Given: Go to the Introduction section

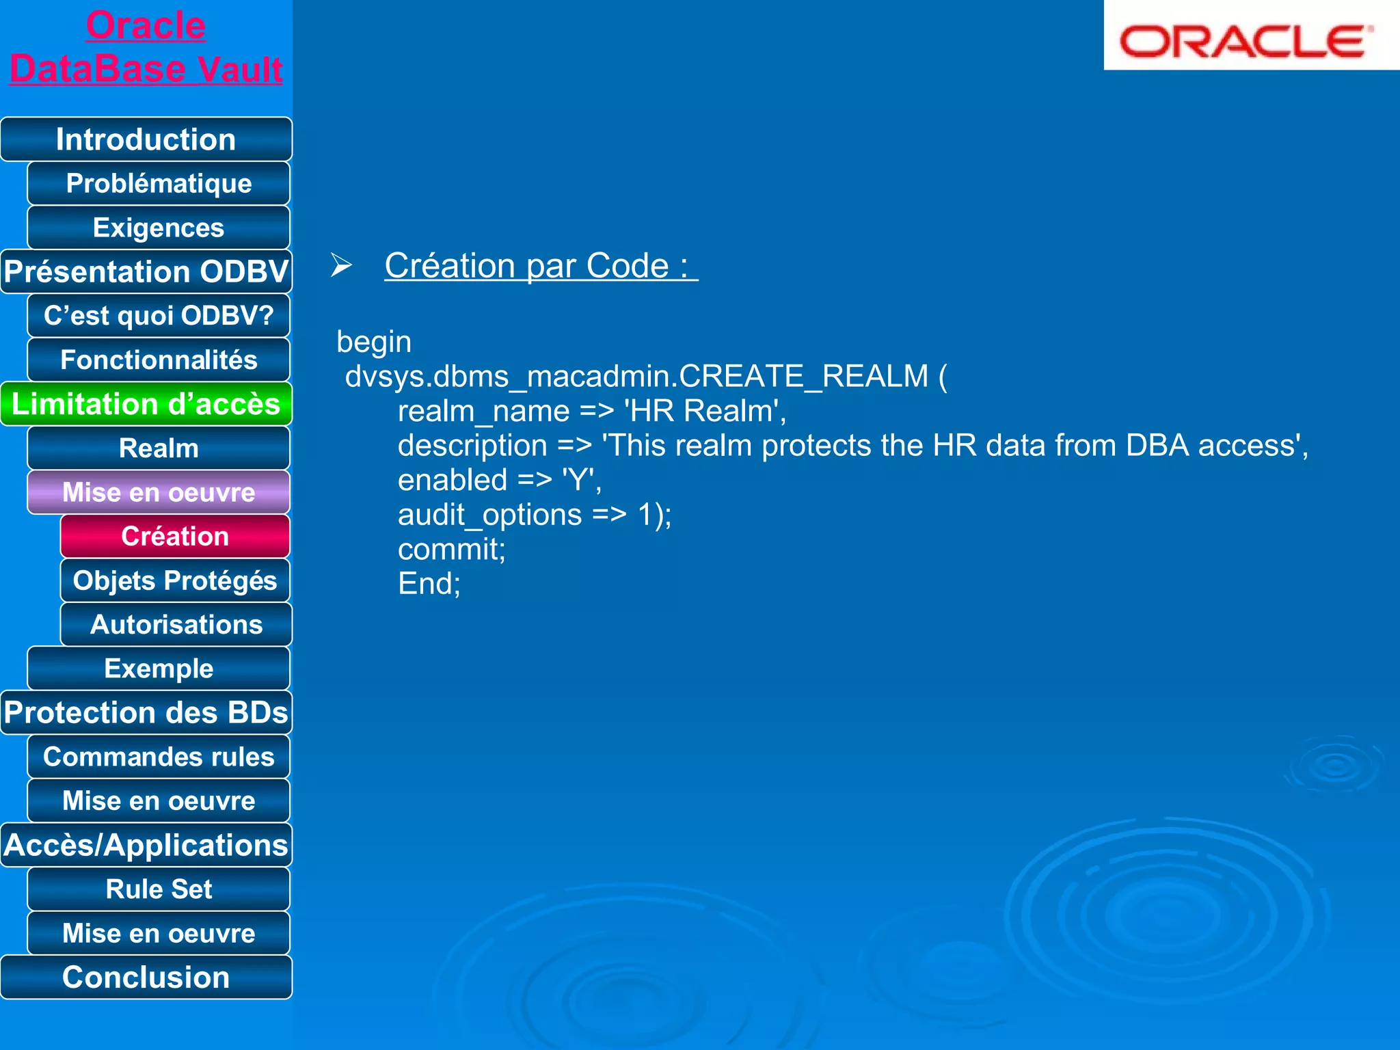Looking at the screenshot, I should coord(146,139).
